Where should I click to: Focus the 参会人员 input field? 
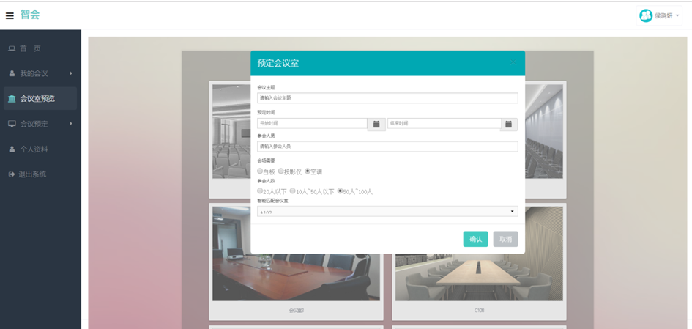click(x=387, y=146)
